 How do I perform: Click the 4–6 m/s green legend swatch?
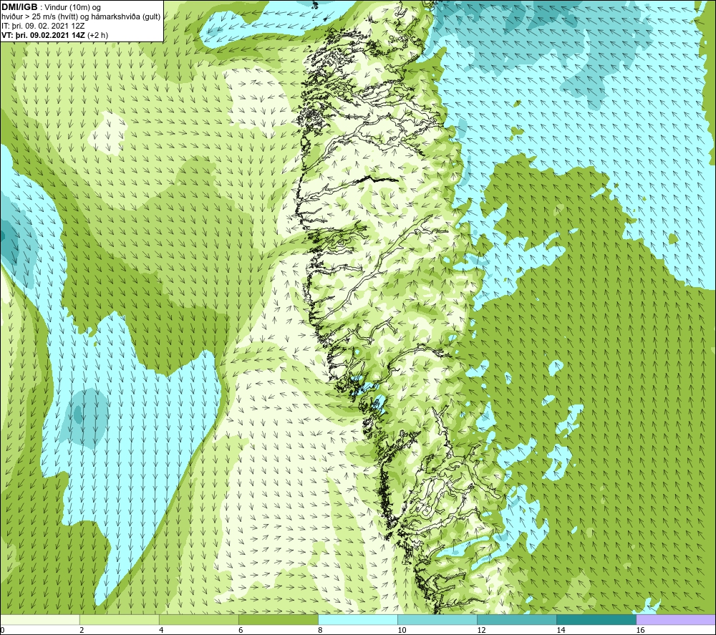coord(199,620)
